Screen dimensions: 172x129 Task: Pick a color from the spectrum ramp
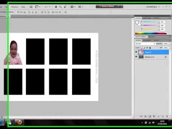click(151, 33)
